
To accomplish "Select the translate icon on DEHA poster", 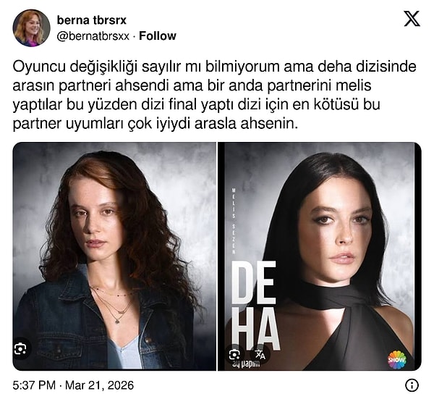I will click(x=260, y=354).
